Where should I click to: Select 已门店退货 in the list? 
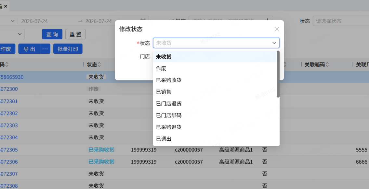click(215, 103)
